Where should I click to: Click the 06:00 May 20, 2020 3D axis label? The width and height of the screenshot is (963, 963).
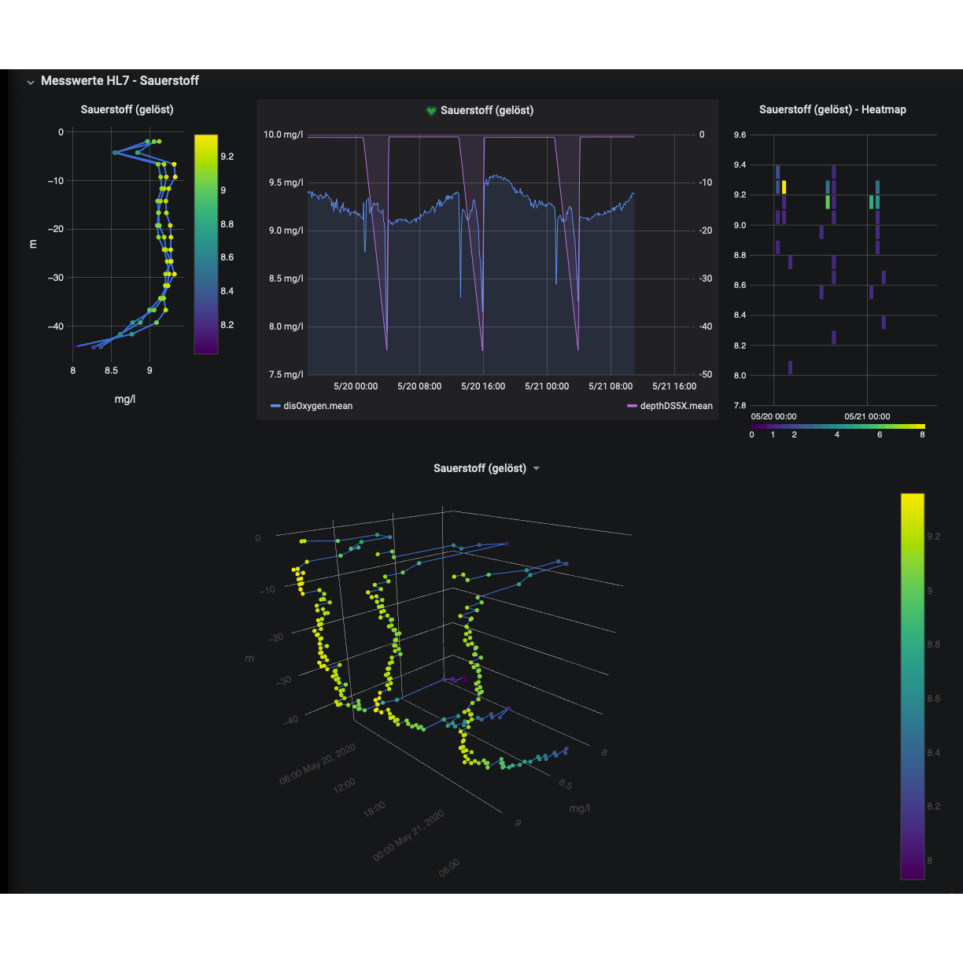point(316,764)
